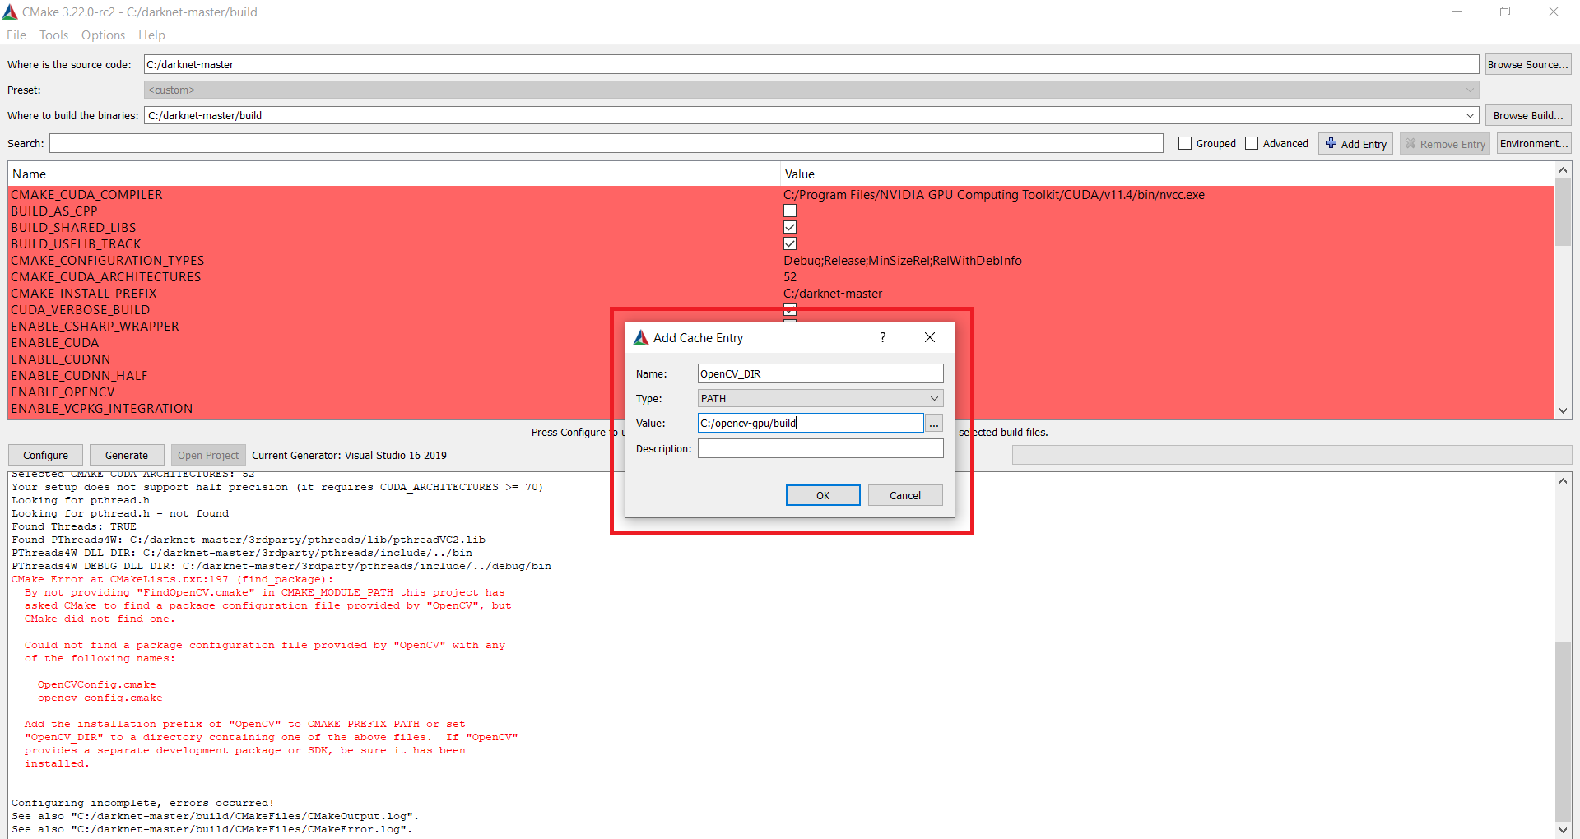This screenshot has width=1580, height=839.
Task: Click the Configure button
Action: coord(44,454)
